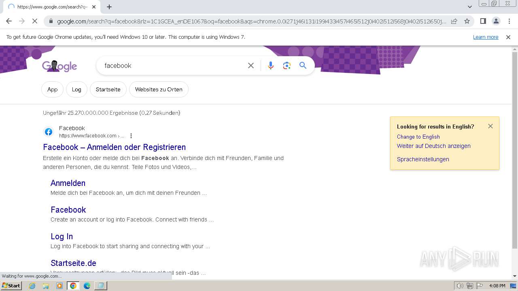Viewport: 518px width, 291px height.
Task: Click the forward navigation arrow
Action: [x=22, y=21]
